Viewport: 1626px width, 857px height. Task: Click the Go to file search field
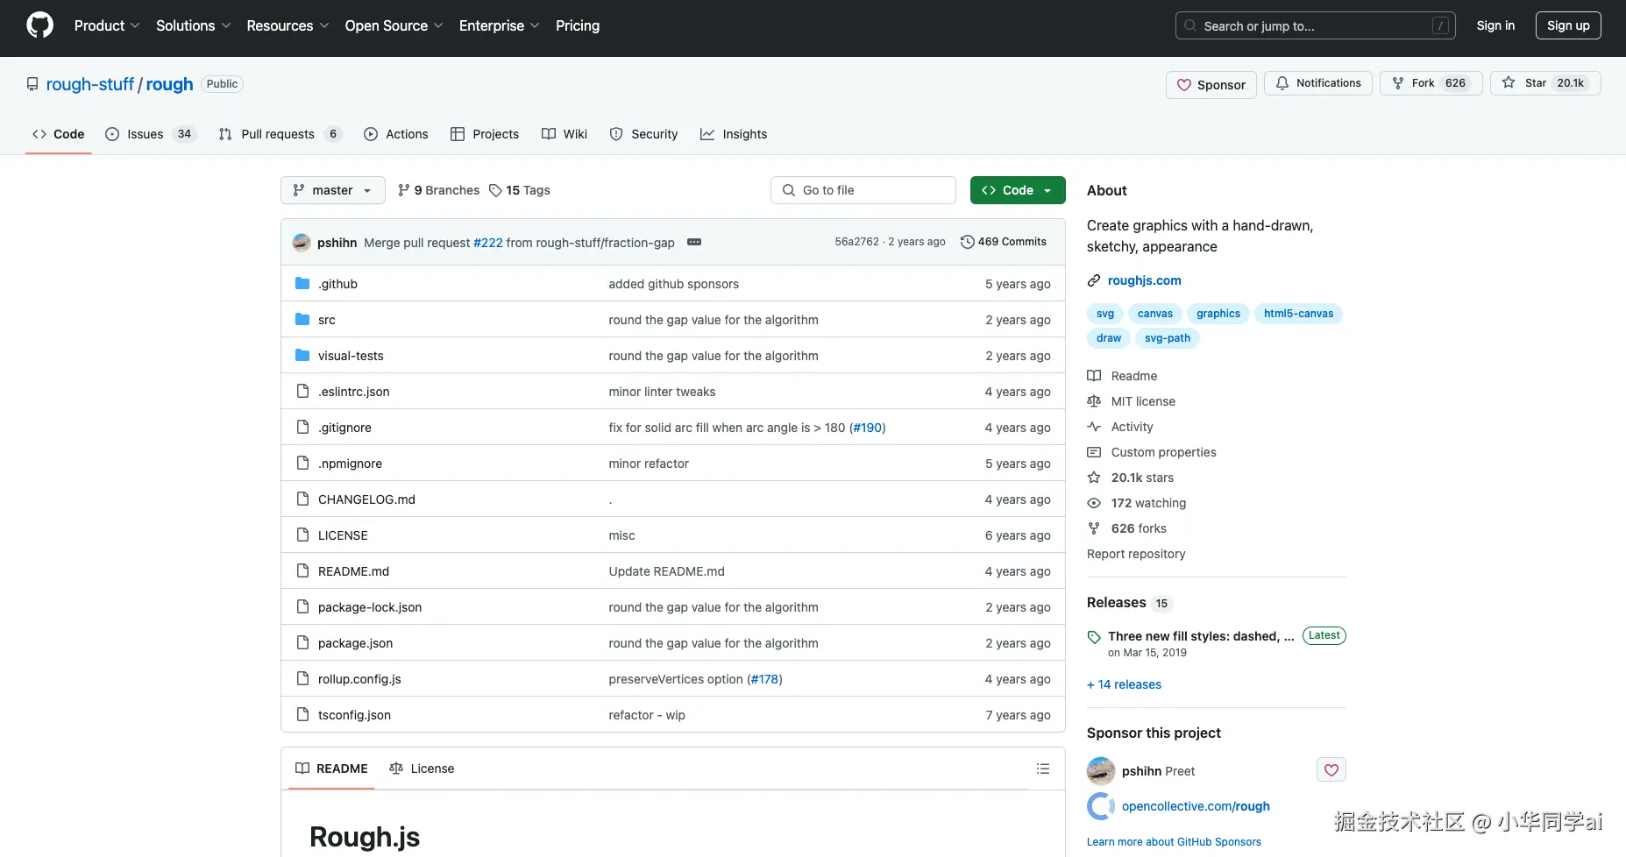[863, 190]
